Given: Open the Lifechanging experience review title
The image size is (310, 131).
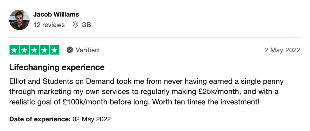Looking at the screenshot, I should [57, 67].
